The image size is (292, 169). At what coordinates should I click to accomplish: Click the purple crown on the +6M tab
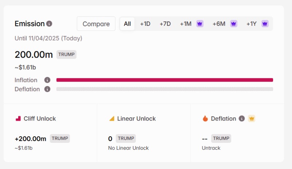(234, 24)
